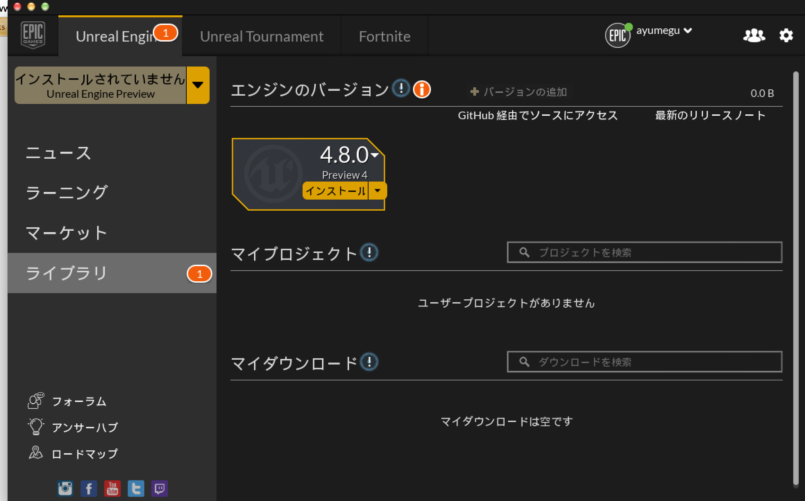The image size is (805, 501).
Task: Click the Epic Games logo icon
Action: [33, 35]
